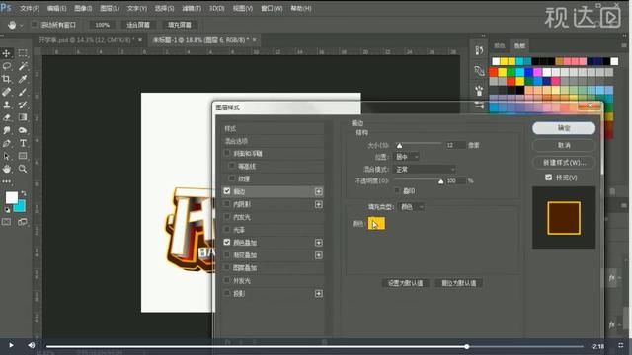Swap foreground and background colors

pos(24,193)
